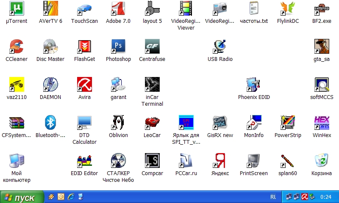Select the PowerStrip shortcut

pyautogui.click(x=288, y=122)
